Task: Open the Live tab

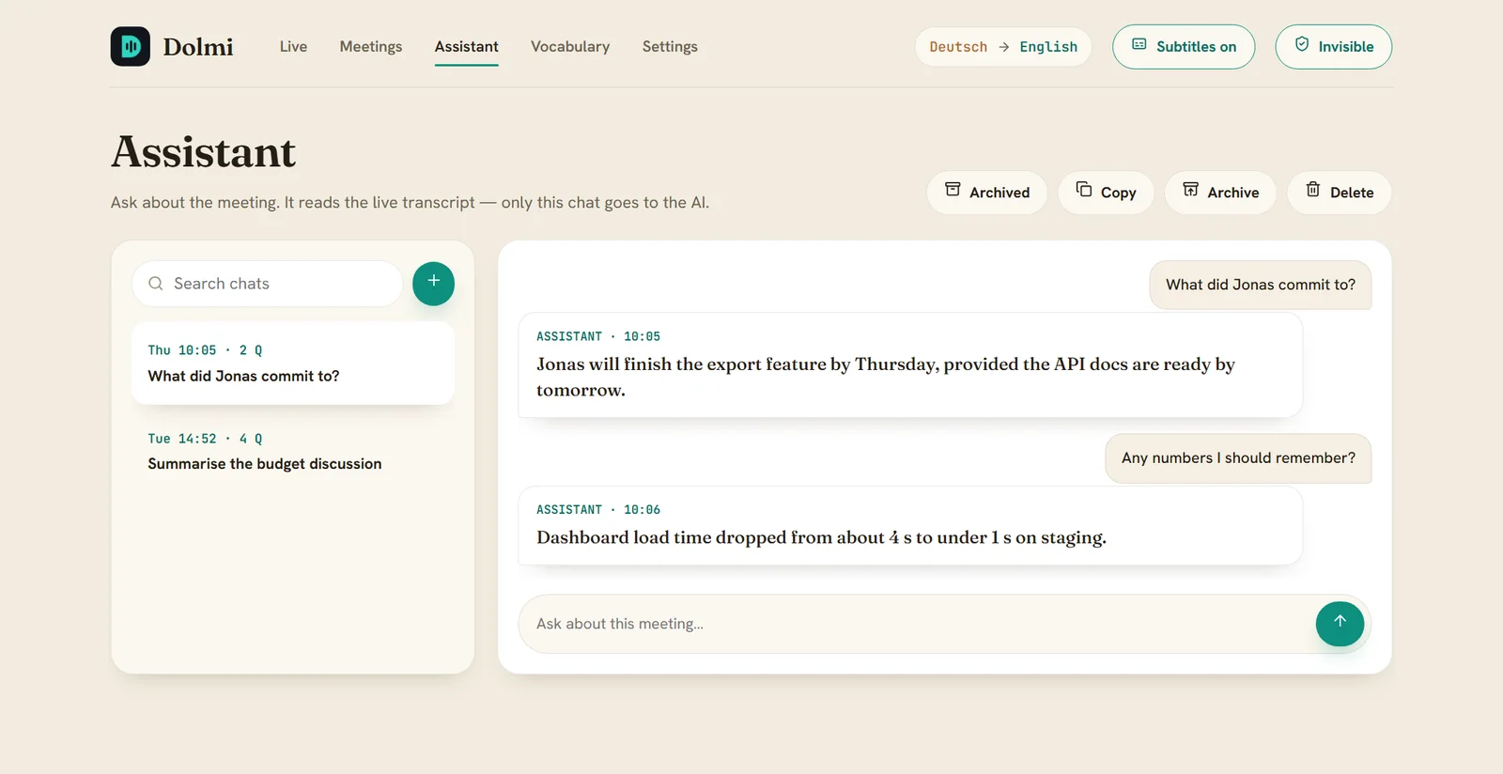Action: [293, 46]
